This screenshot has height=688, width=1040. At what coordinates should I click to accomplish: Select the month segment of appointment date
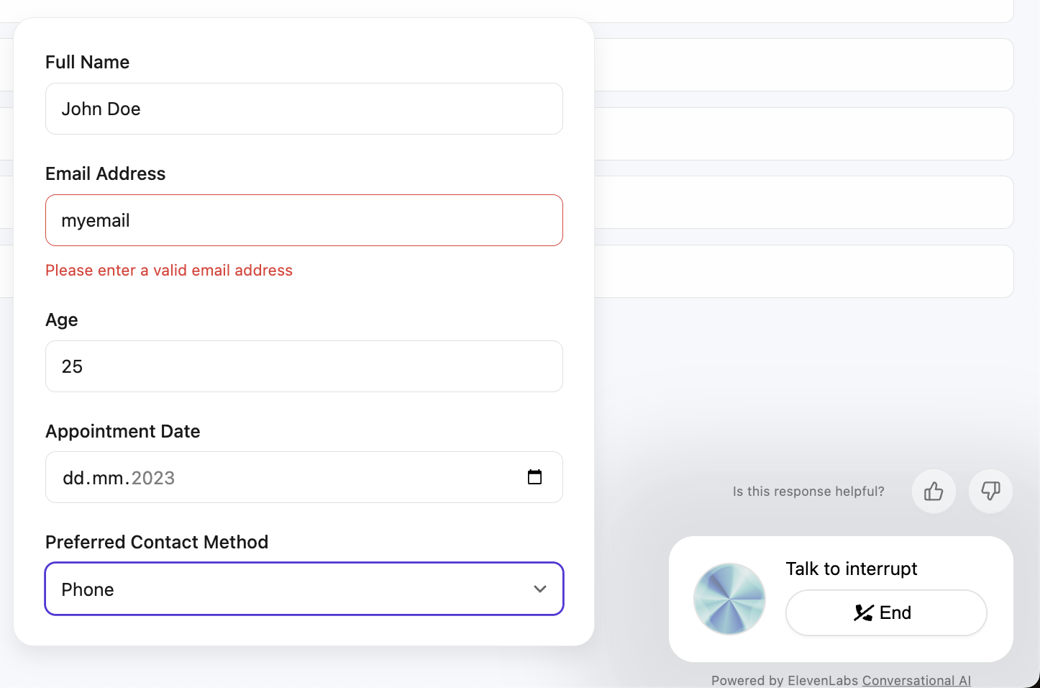tap(107, 478)
